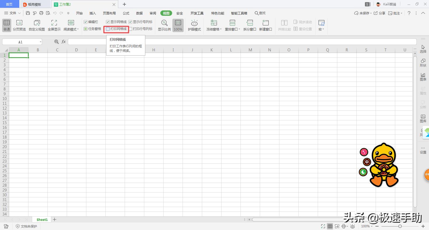Click the Undo arrow icon
Viewport: 429px width, 230px height.
(x=55, y=13)
